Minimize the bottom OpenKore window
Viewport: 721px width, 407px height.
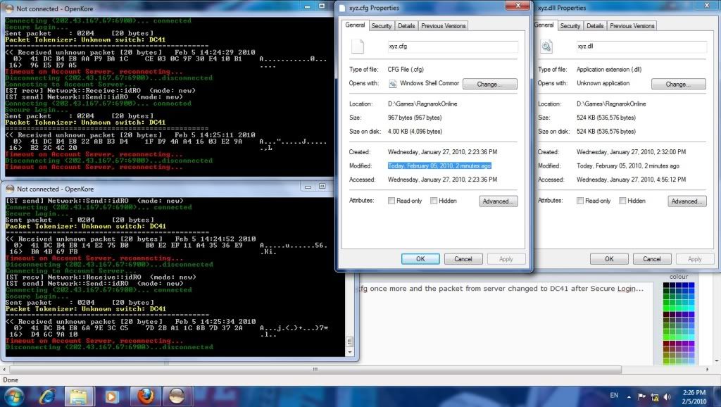(x=308, y=187)
